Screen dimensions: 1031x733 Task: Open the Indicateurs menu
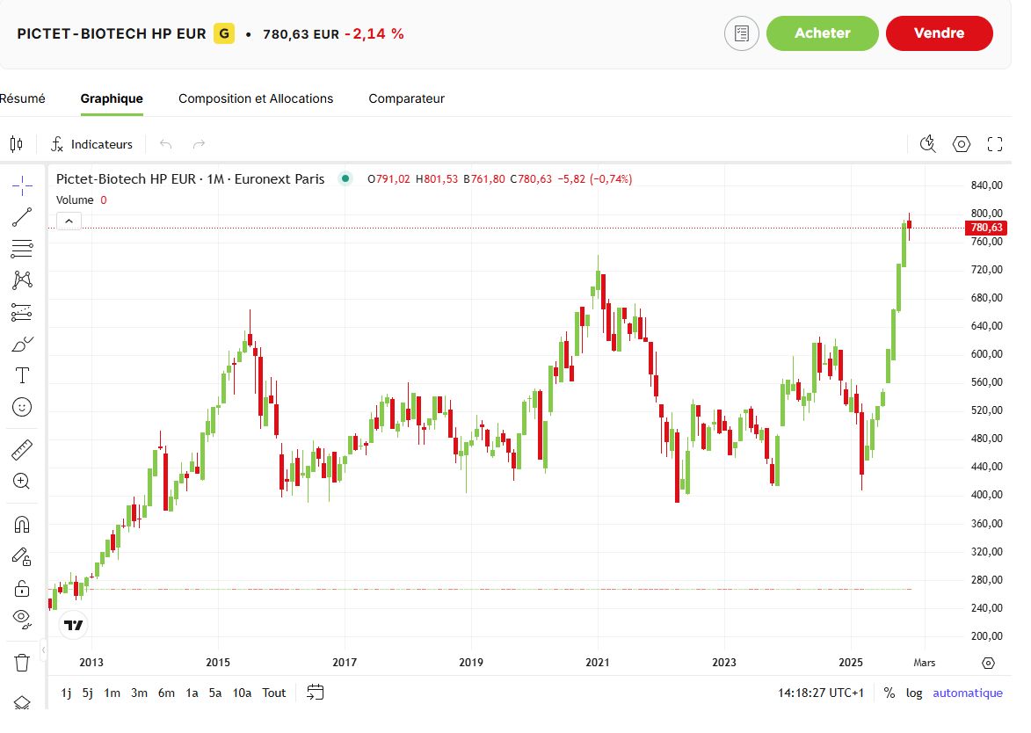click(x=92, y=144)
